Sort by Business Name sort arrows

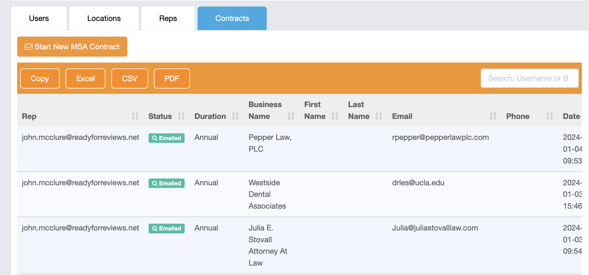click(291, 116)
